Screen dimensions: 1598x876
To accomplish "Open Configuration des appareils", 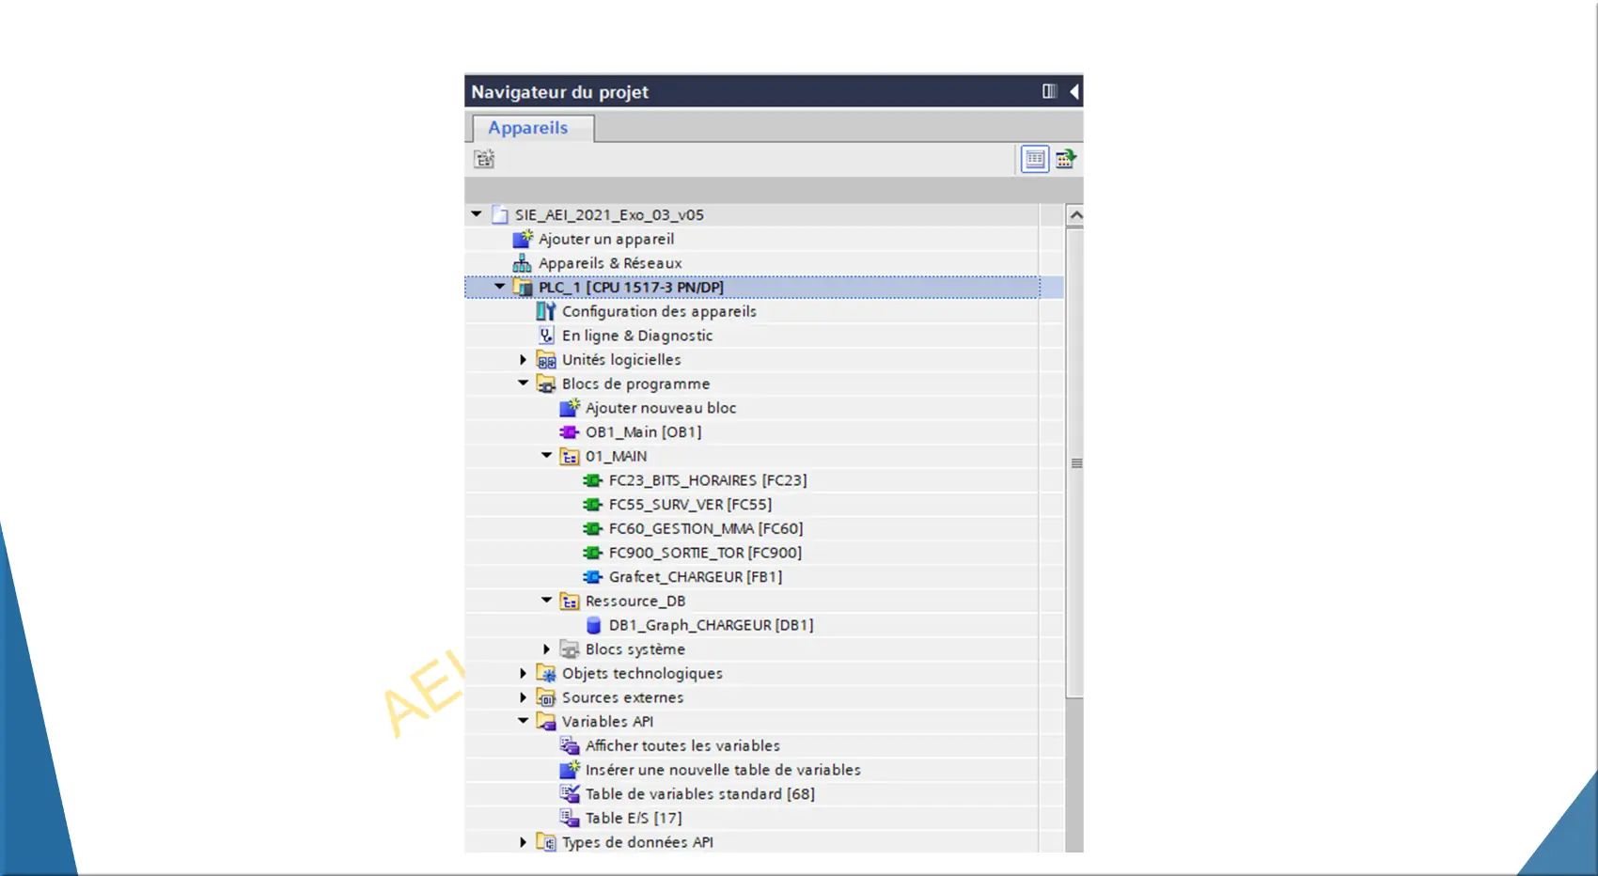I will 659,311.
